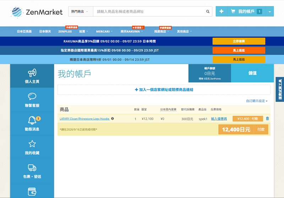Expand the 推薦商店 nav menu
Image resolution: width=284 pixels, height=198 pixels.
(162, 31)
